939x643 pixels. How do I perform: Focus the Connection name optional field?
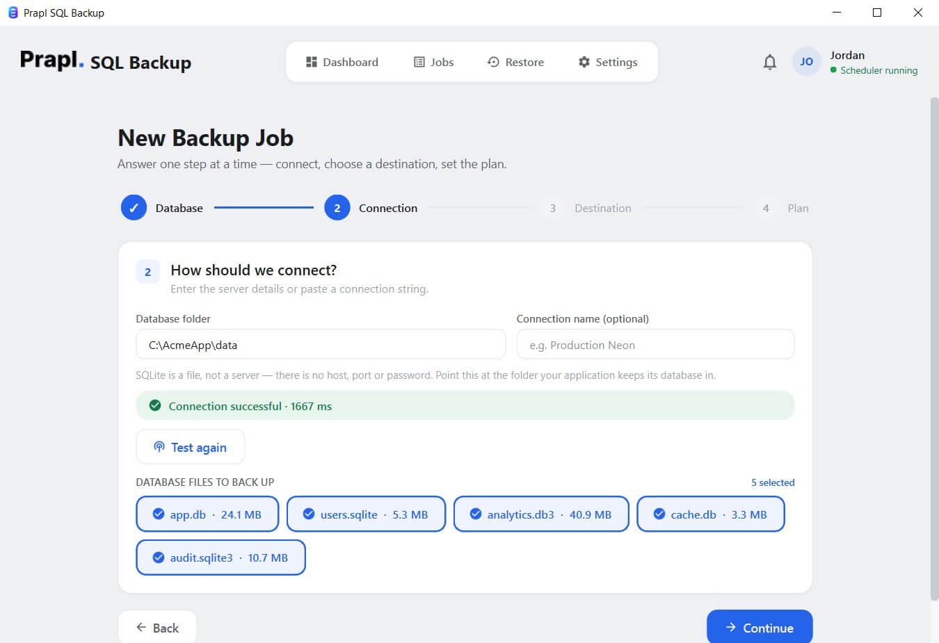tap(655, 345)
